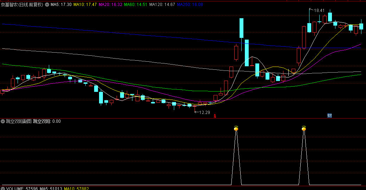Click the 跳空双阳: 0.00 value
The width and height of the screenshot is (366, 190).
click(47, 121)
